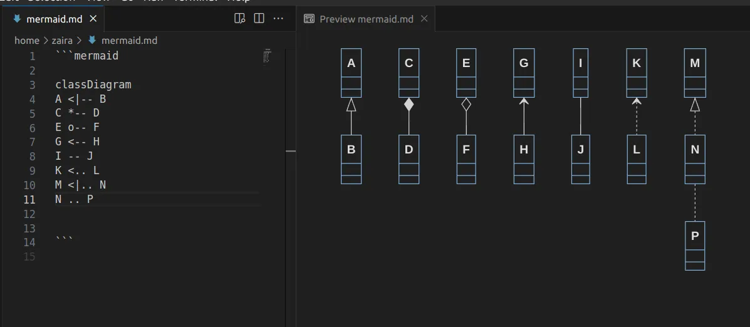This screenshot has width=750, height=327.
Task: Switch to the Preview mermaid.md tab
Action: coord(366,19)
